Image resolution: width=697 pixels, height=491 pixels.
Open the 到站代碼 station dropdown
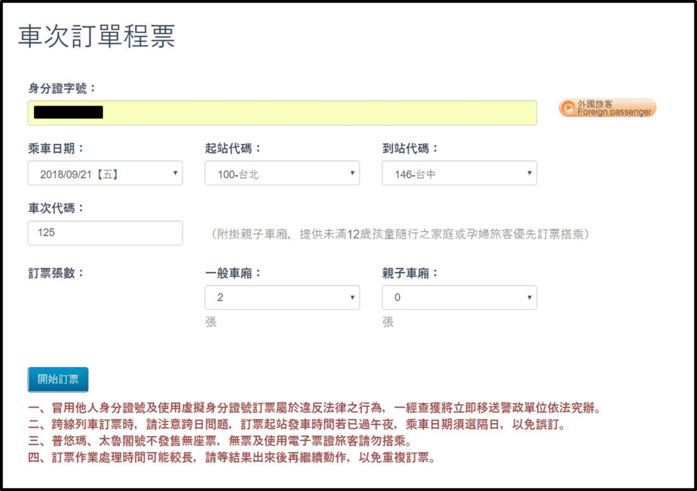(459, 173)
